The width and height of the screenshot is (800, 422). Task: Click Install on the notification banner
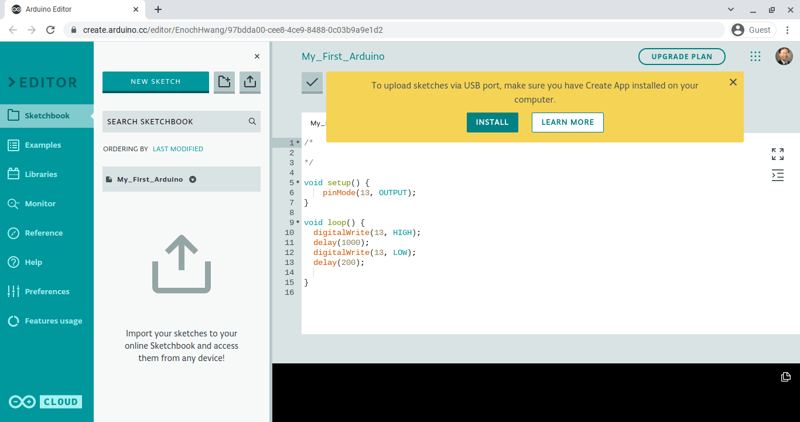[x=492, y=122]
